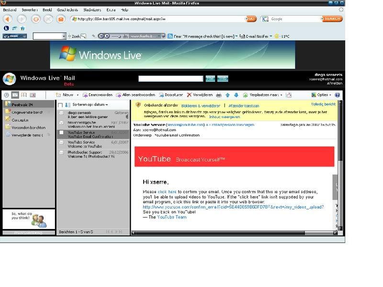Click the YouTube Team link
Image resolution: width=383 pixels, height=287 pixels.
click(x=172, y=217)
